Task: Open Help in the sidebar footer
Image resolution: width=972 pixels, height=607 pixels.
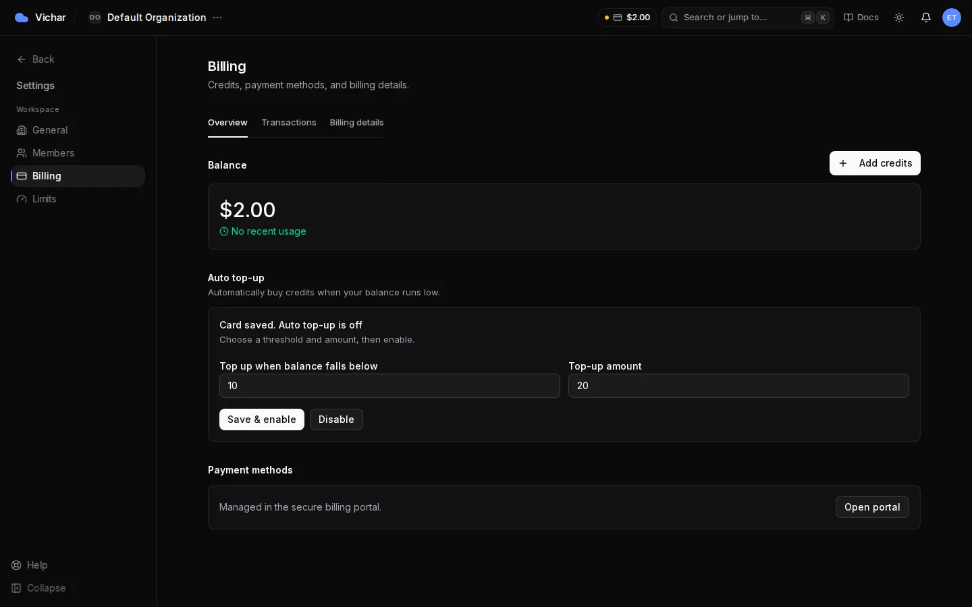Action: pos(30,565)
